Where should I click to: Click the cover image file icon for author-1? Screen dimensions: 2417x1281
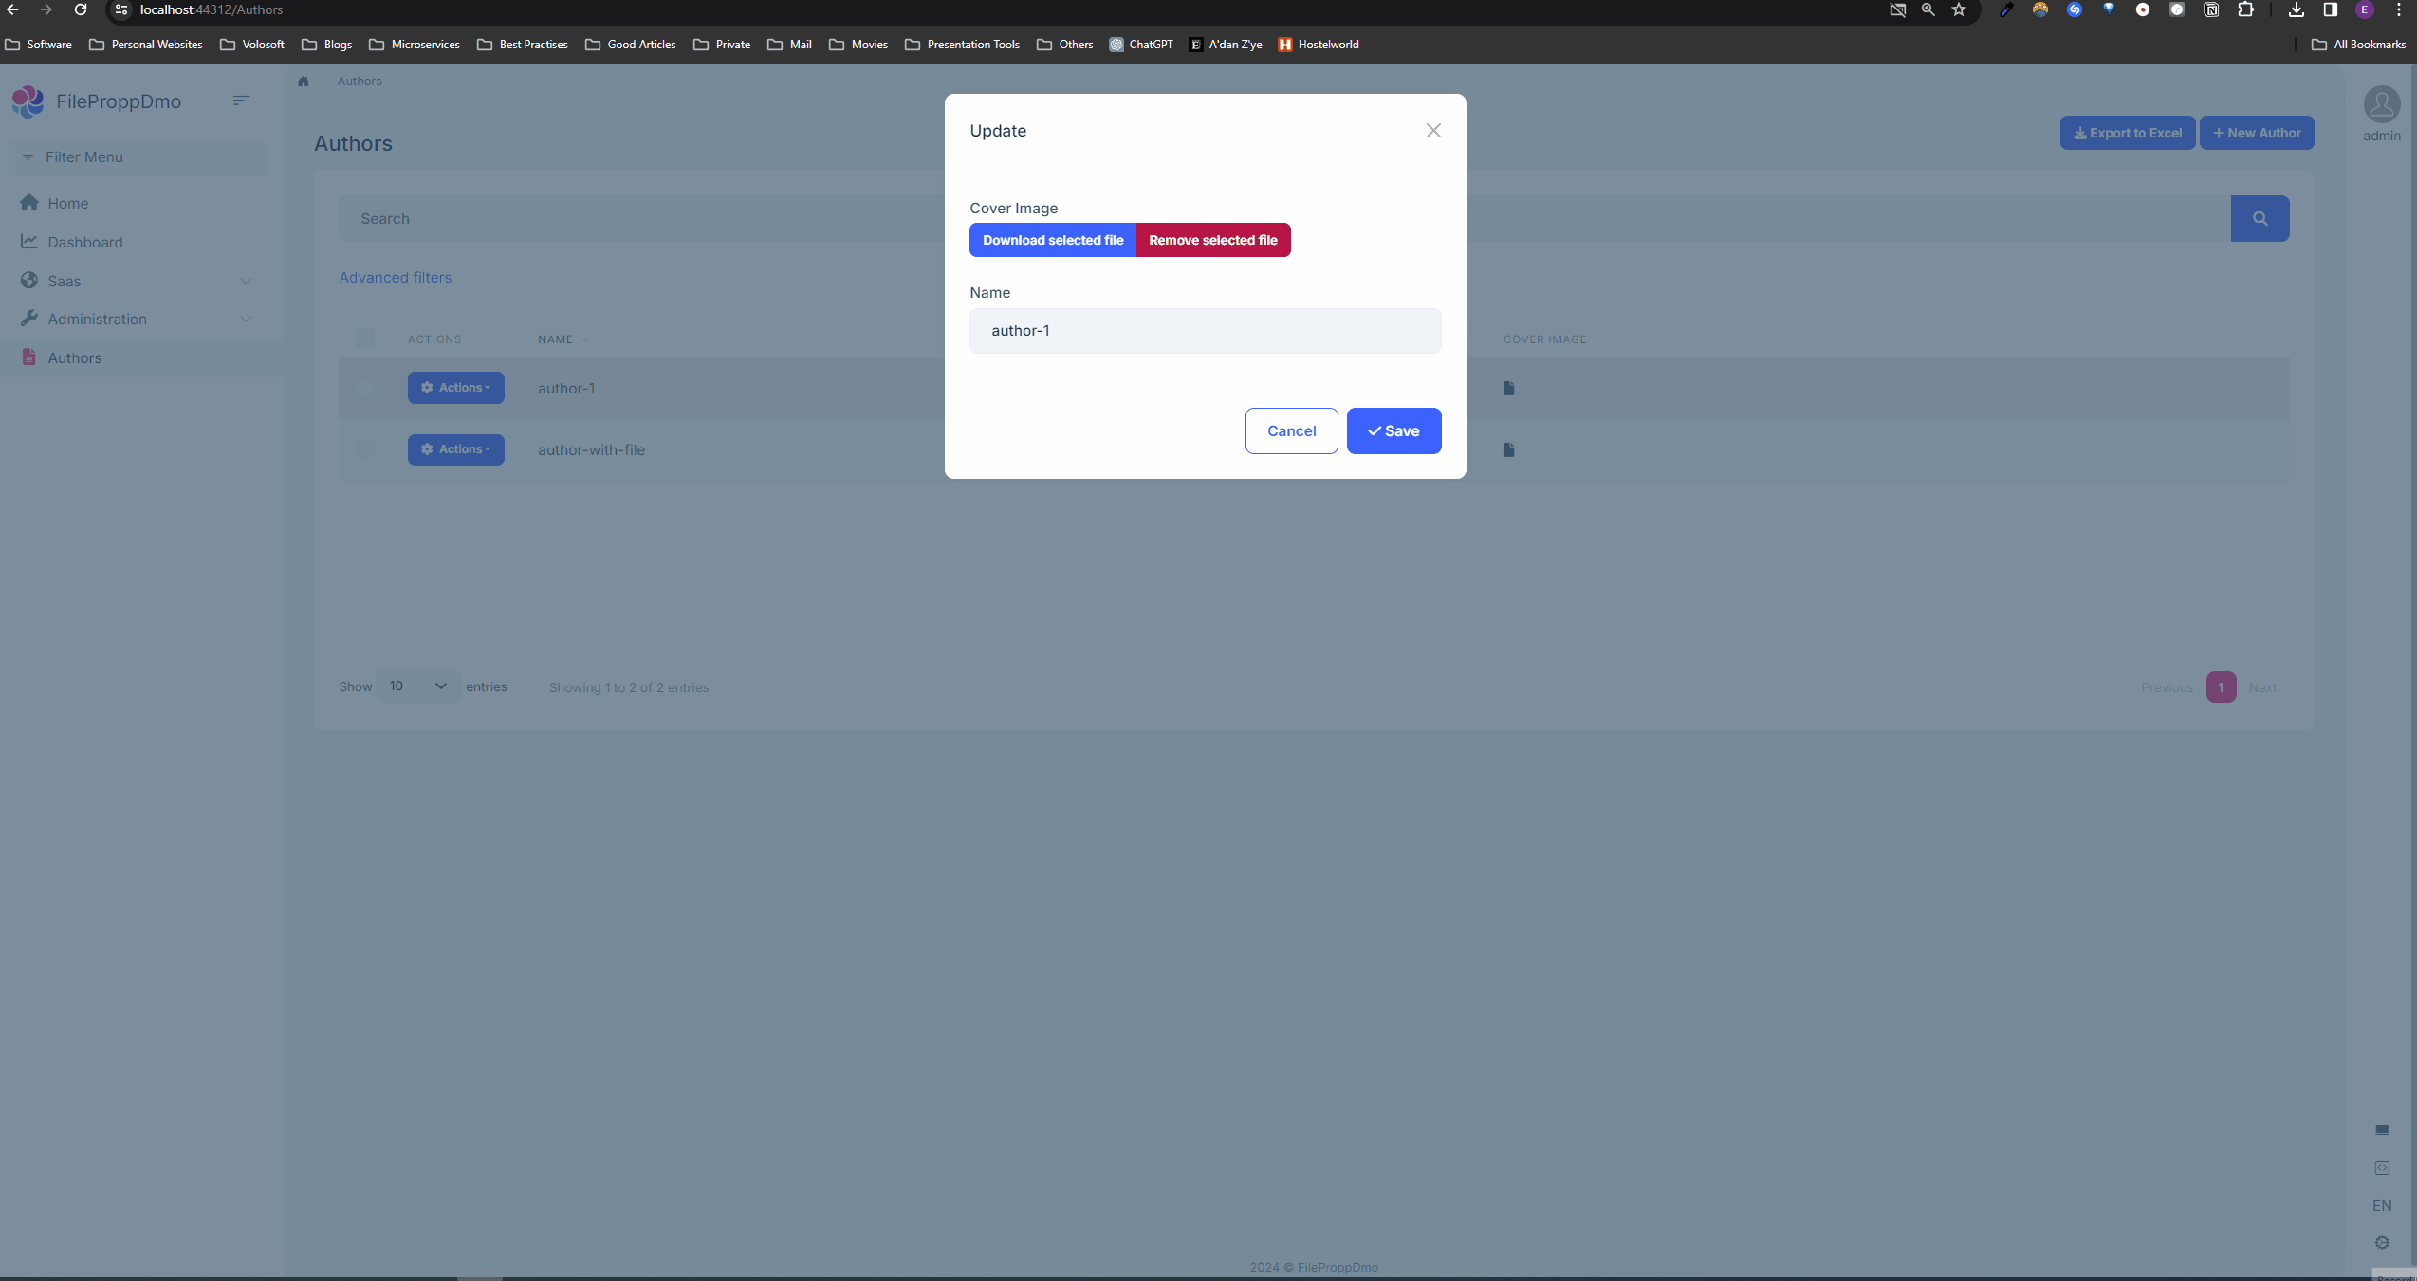click(x=1508, y=388)
